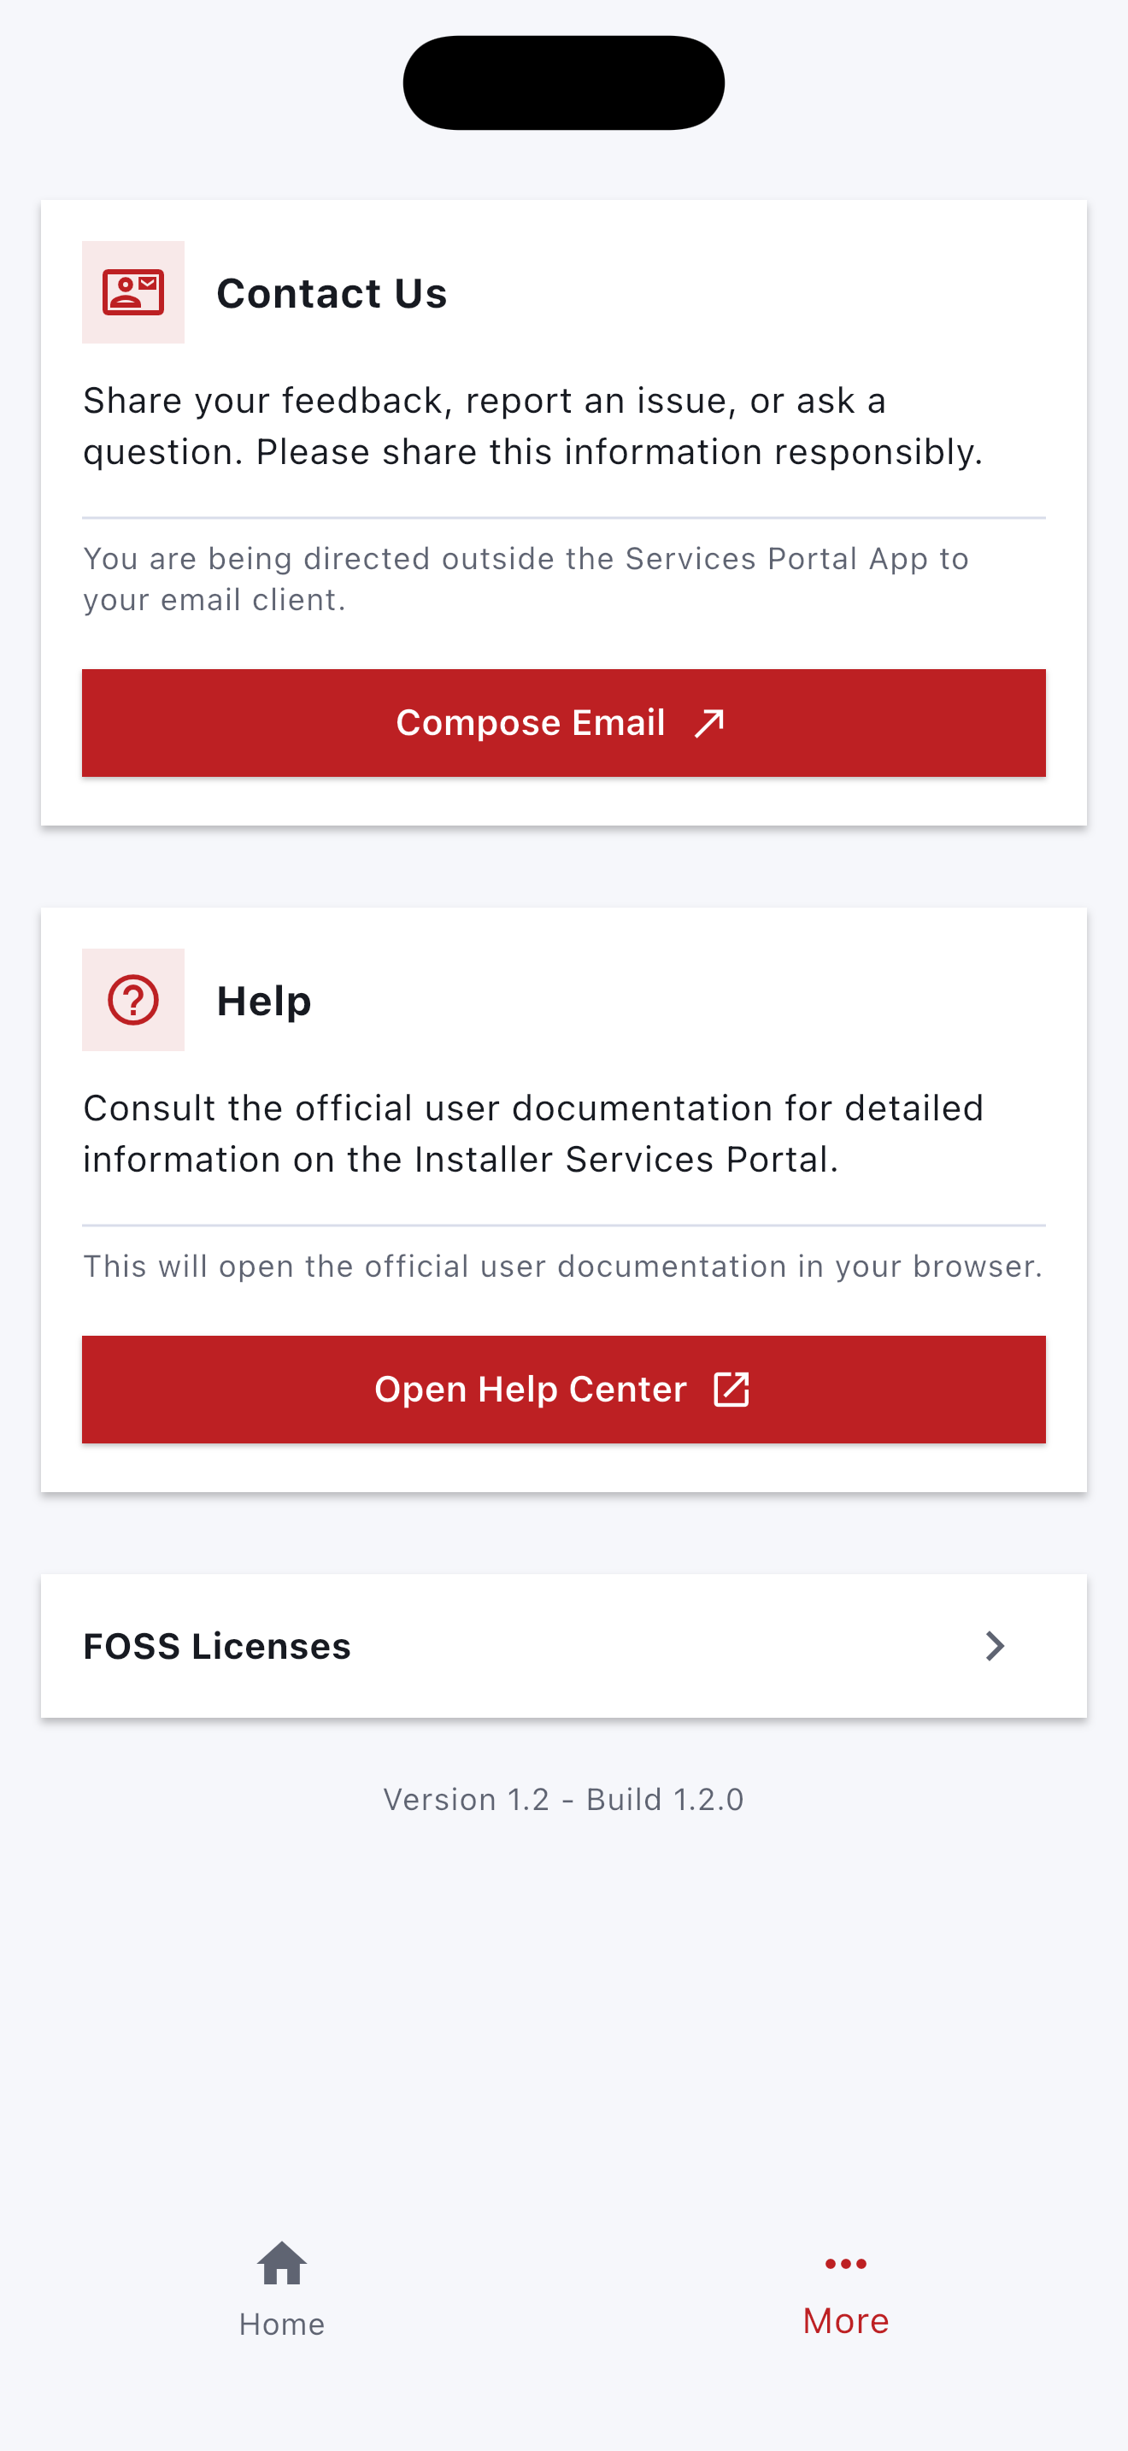Screen dimensions: 1128x2451
Task: Click the Help question mark icon
Action: click(x=133, y=1000)
